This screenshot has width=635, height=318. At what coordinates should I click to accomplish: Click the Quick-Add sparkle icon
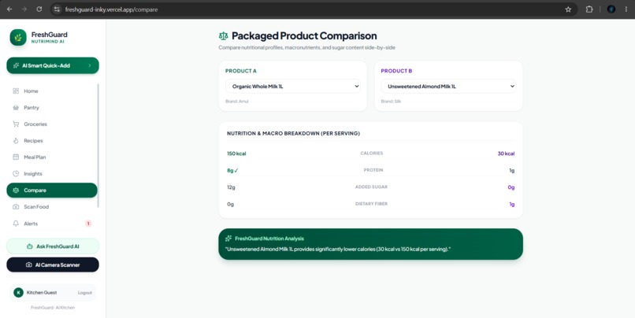tap(16, 65)
